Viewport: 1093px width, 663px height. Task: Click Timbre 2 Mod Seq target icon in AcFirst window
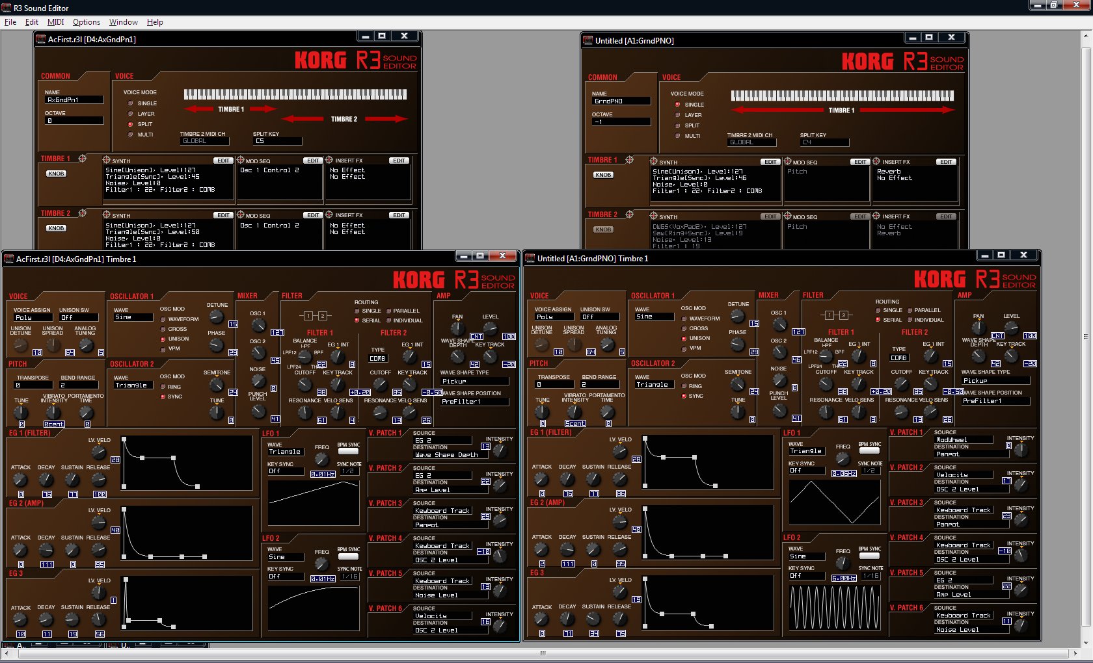click(240, 214)
